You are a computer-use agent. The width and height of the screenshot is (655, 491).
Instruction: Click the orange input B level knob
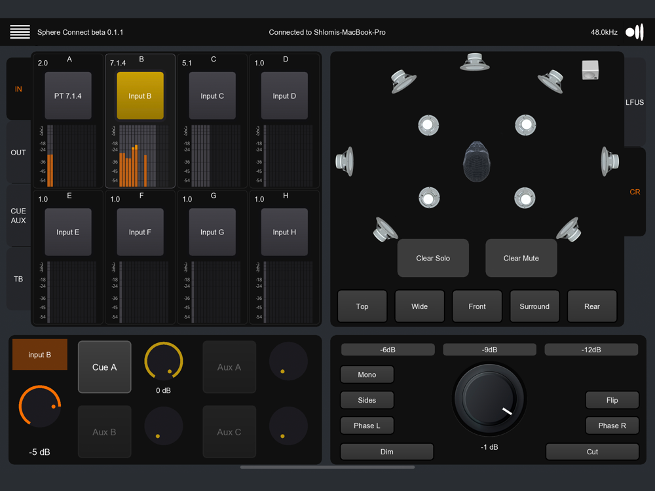(x=40, y=406)
